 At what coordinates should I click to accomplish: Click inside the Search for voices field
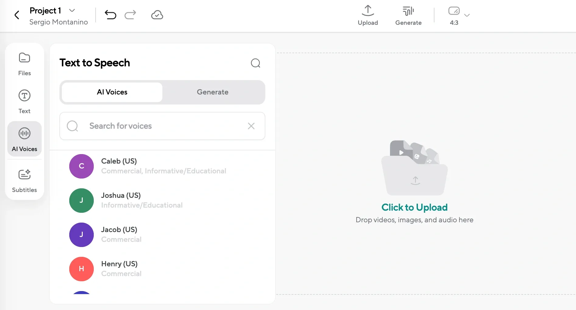pos(159,126)
